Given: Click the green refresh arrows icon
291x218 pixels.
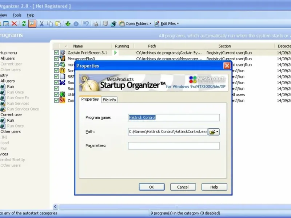Looking at the screenshot, I should 24,24.
